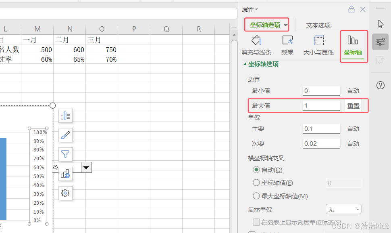Select the 自动(O) radio button
391x233 pixels.
[x=256, y=170]
